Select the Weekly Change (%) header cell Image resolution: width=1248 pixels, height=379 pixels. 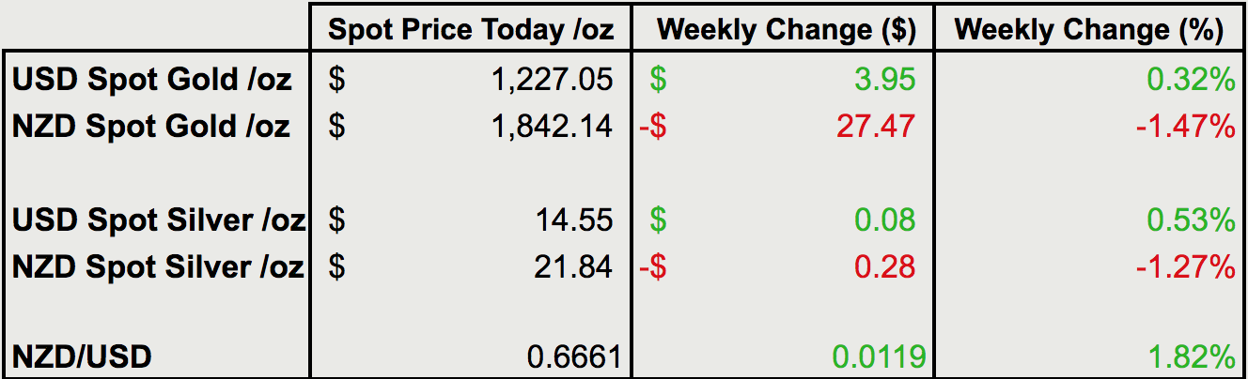(x=1088, y=30)
